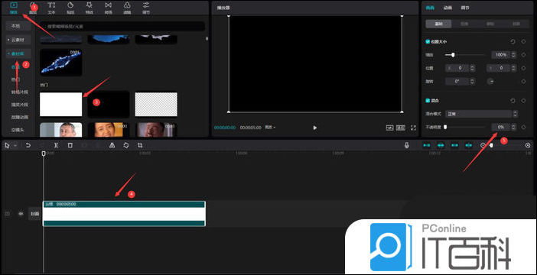Viewport: 537px width, 275px height.
Task: Switch to the Animation tab in right panel
Action: (x=447, y=8)
